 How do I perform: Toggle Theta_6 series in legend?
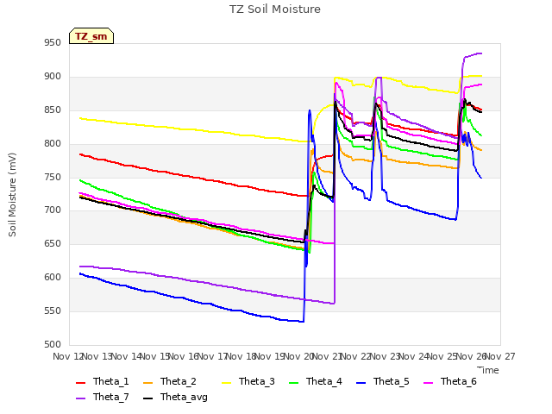coord(450,381)
